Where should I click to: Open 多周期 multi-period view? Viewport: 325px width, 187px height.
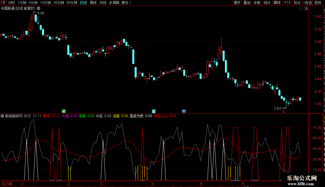(x=114, y=3)
